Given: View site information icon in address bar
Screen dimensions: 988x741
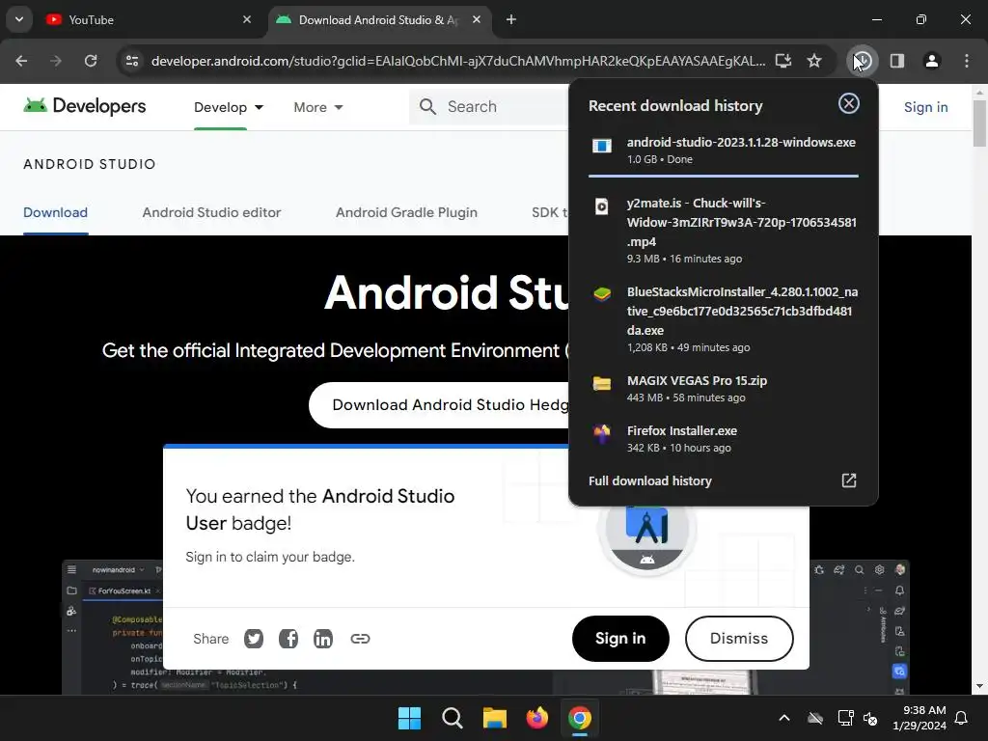Looking at the screenshot, I should tap(132, 61).
